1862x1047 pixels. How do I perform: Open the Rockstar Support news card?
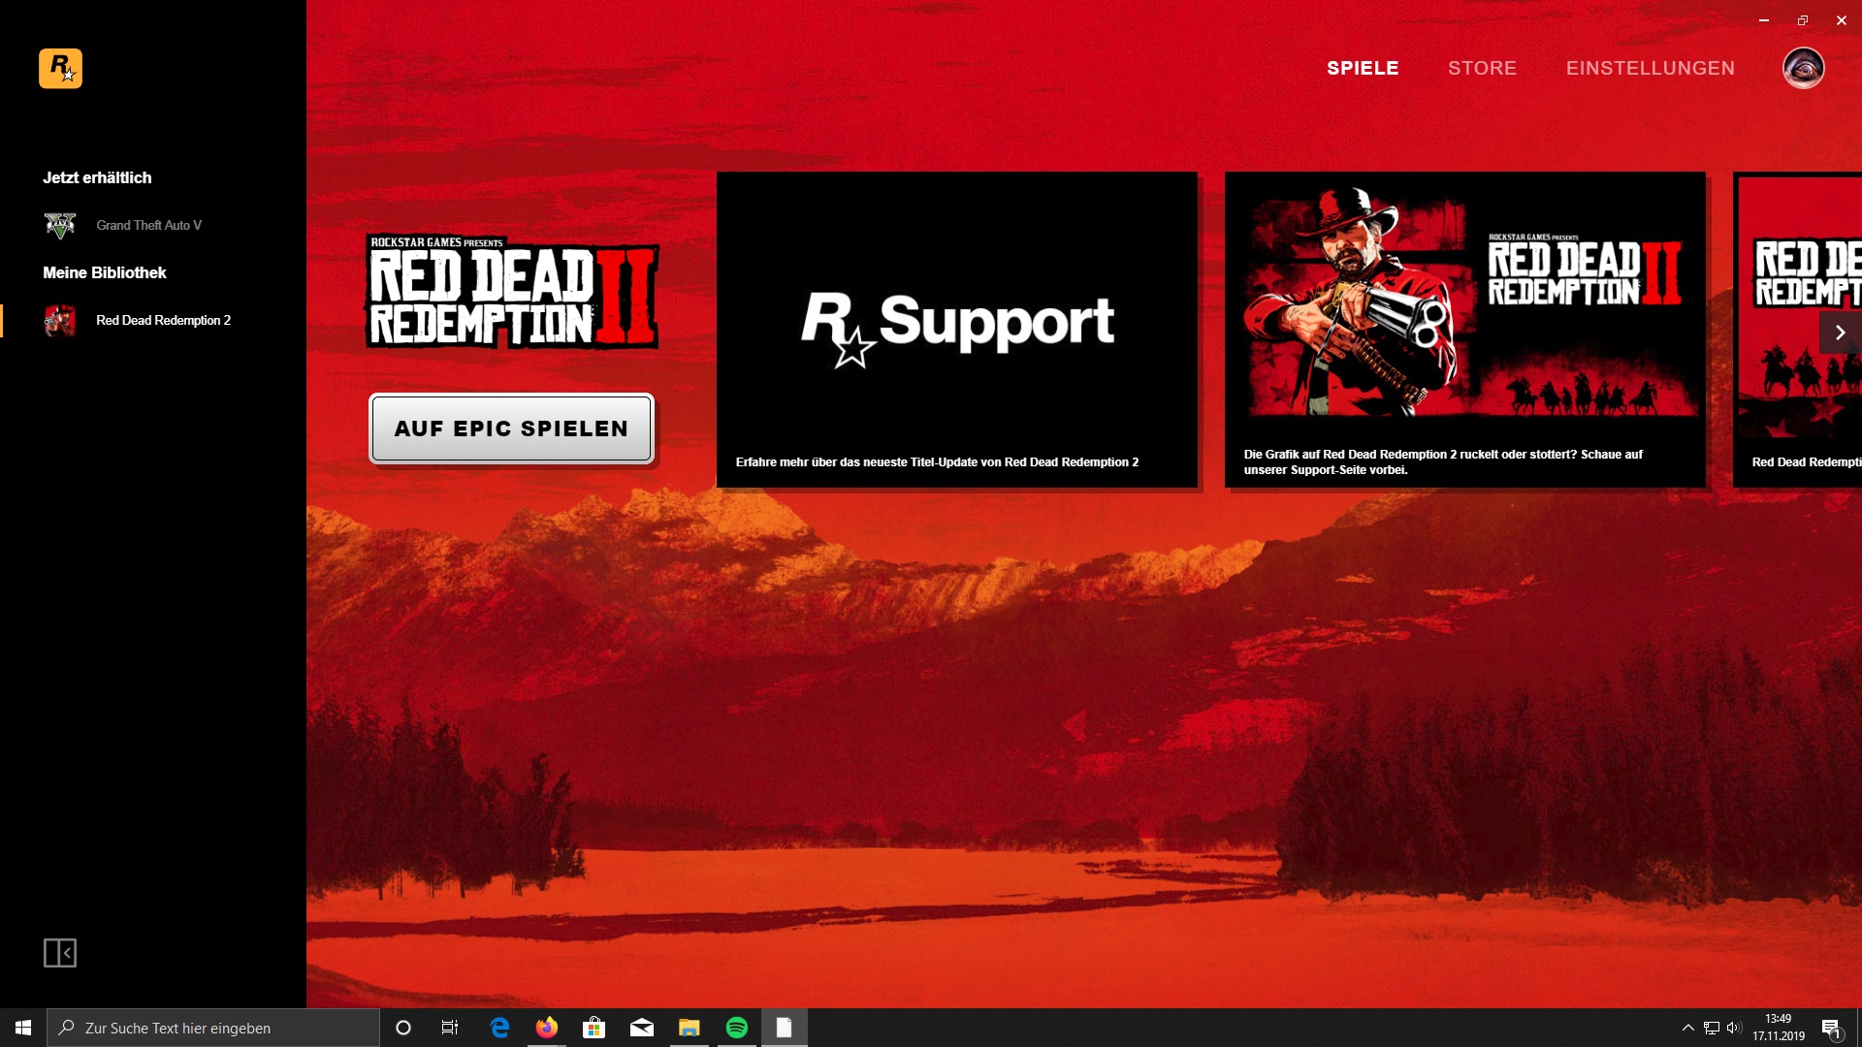pyautogui.click(x=956, y=330)
